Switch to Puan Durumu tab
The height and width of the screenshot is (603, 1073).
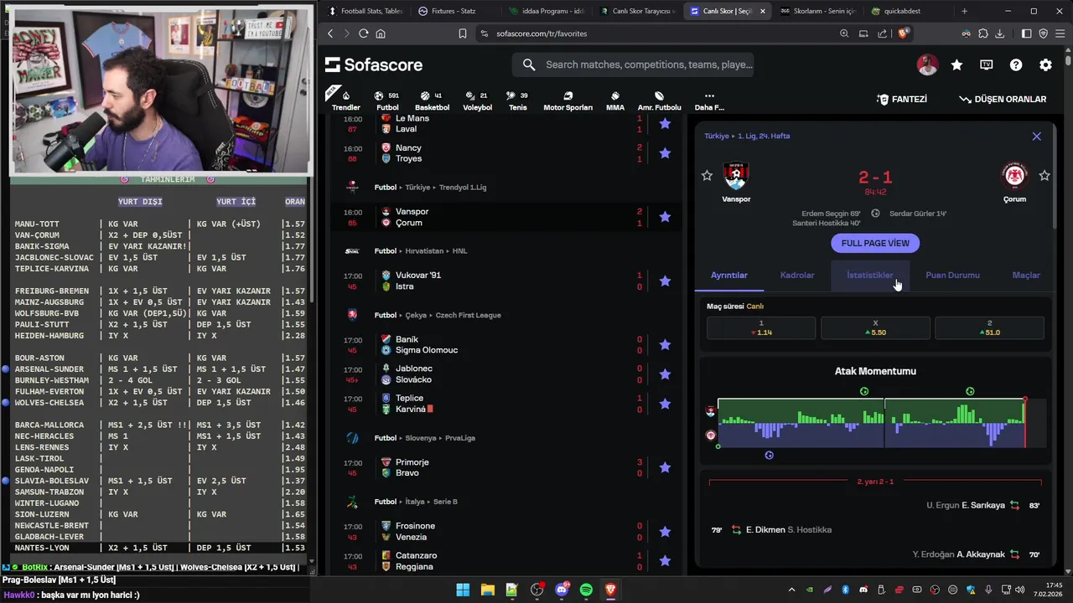click(952, 275)
